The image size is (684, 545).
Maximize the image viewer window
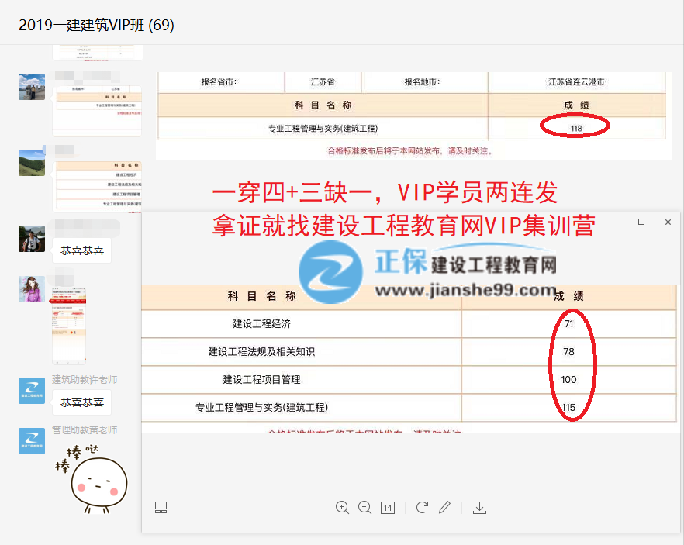tap(641, 222)
